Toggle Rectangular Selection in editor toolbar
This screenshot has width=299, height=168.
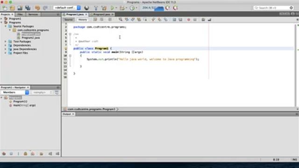tap(145, 20)
